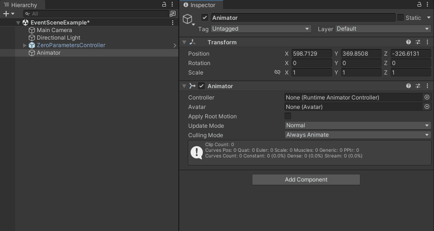434x231 pixels.
Task: Select Main Camera in Hierarchy
Action: pyautogui.click(x=54, y=30)
